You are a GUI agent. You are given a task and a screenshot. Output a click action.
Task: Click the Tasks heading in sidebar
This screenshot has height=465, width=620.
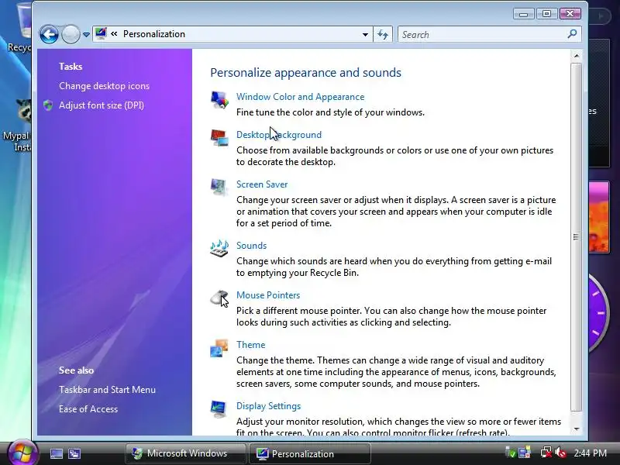point(71,67)
